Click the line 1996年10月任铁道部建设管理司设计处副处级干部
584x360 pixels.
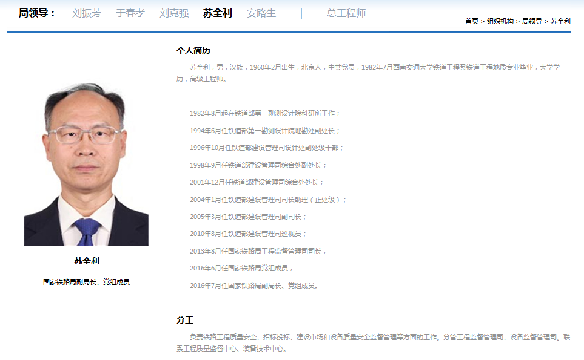point(266,148)
